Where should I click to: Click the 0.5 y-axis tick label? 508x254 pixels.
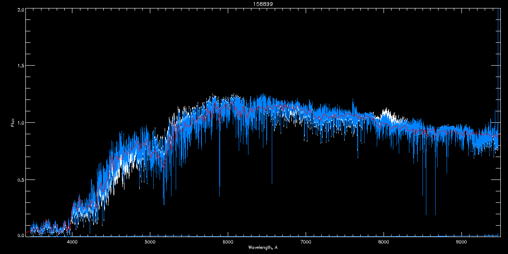click(x=21, y=179)
